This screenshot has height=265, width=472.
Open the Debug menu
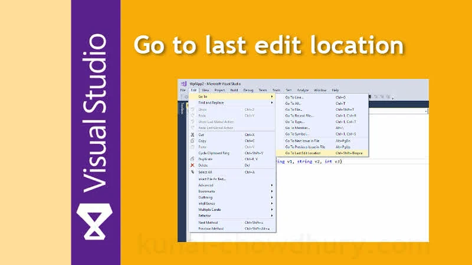coord(248,90)
